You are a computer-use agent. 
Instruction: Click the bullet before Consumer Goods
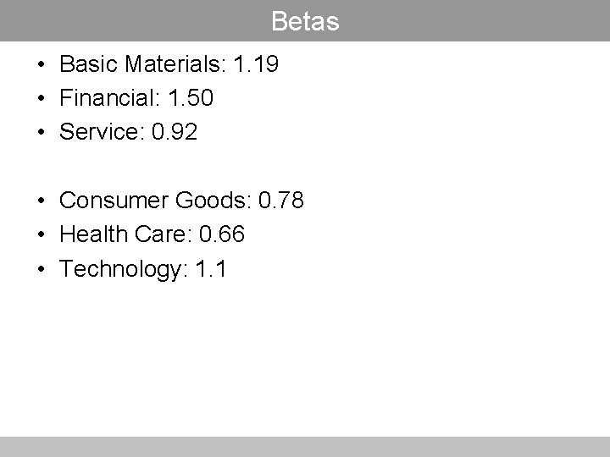click(41, 201)
